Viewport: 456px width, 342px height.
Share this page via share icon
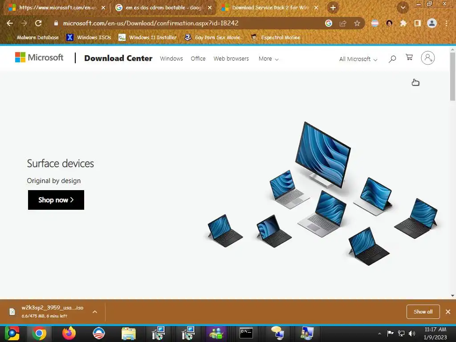[x=343, y=23]
